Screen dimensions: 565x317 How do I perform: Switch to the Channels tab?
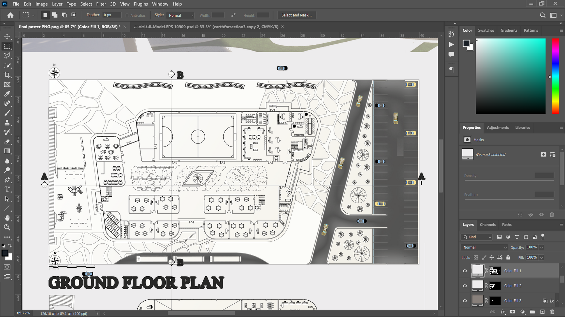pyautogui.click(x=488, y=225)
